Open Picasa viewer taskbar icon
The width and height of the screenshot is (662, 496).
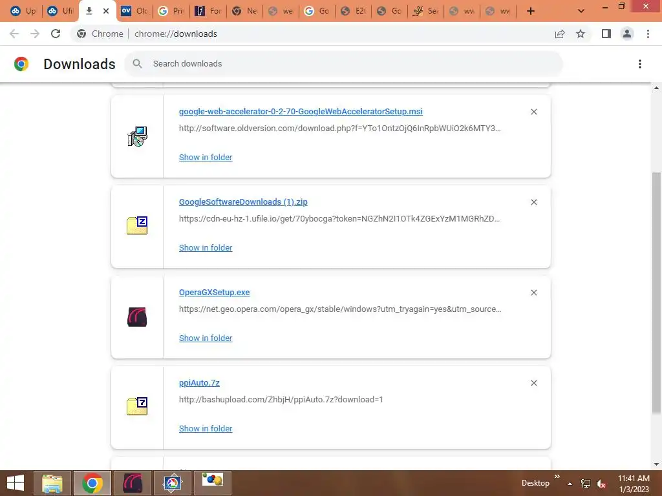coord(172,483)
